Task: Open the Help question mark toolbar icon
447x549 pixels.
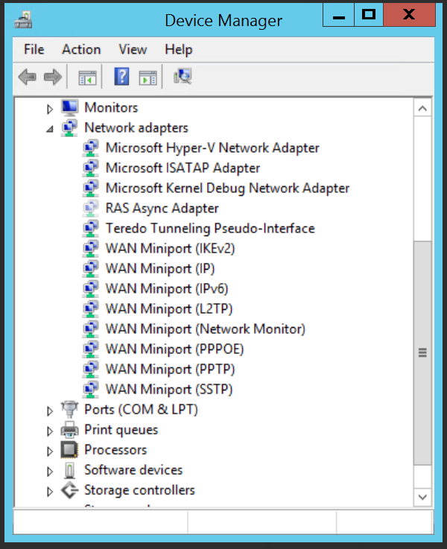Action: 121,76
